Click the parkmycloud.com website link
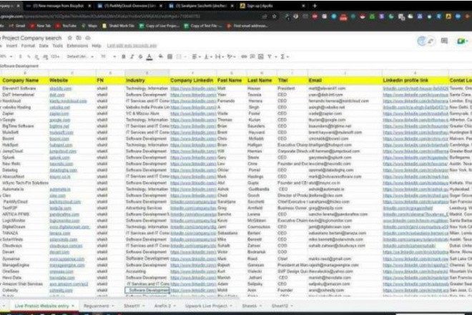Image resolution: width=472 pixels, height=315 pixels. (65, 202)
